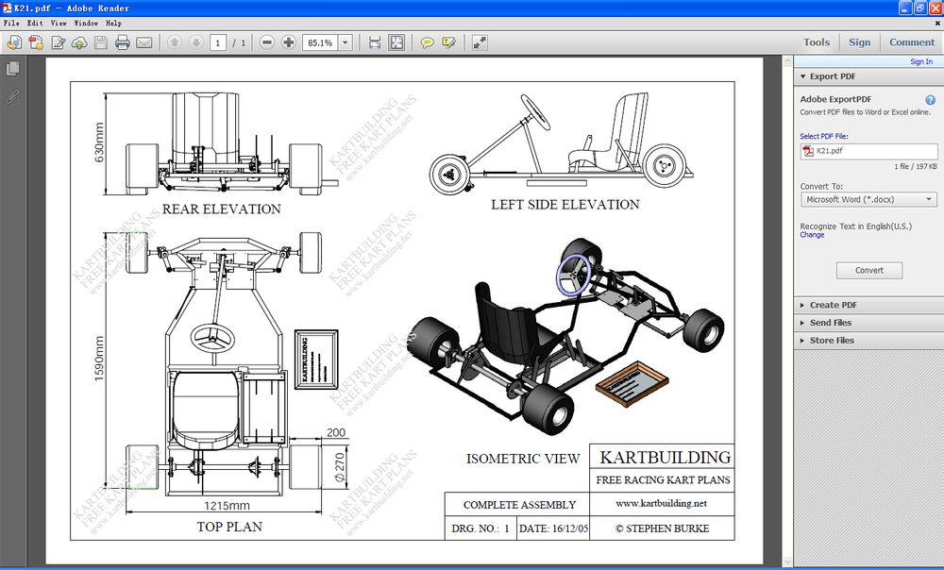
Task: Zoom in with plus button
Action: [x=288, y=42]
